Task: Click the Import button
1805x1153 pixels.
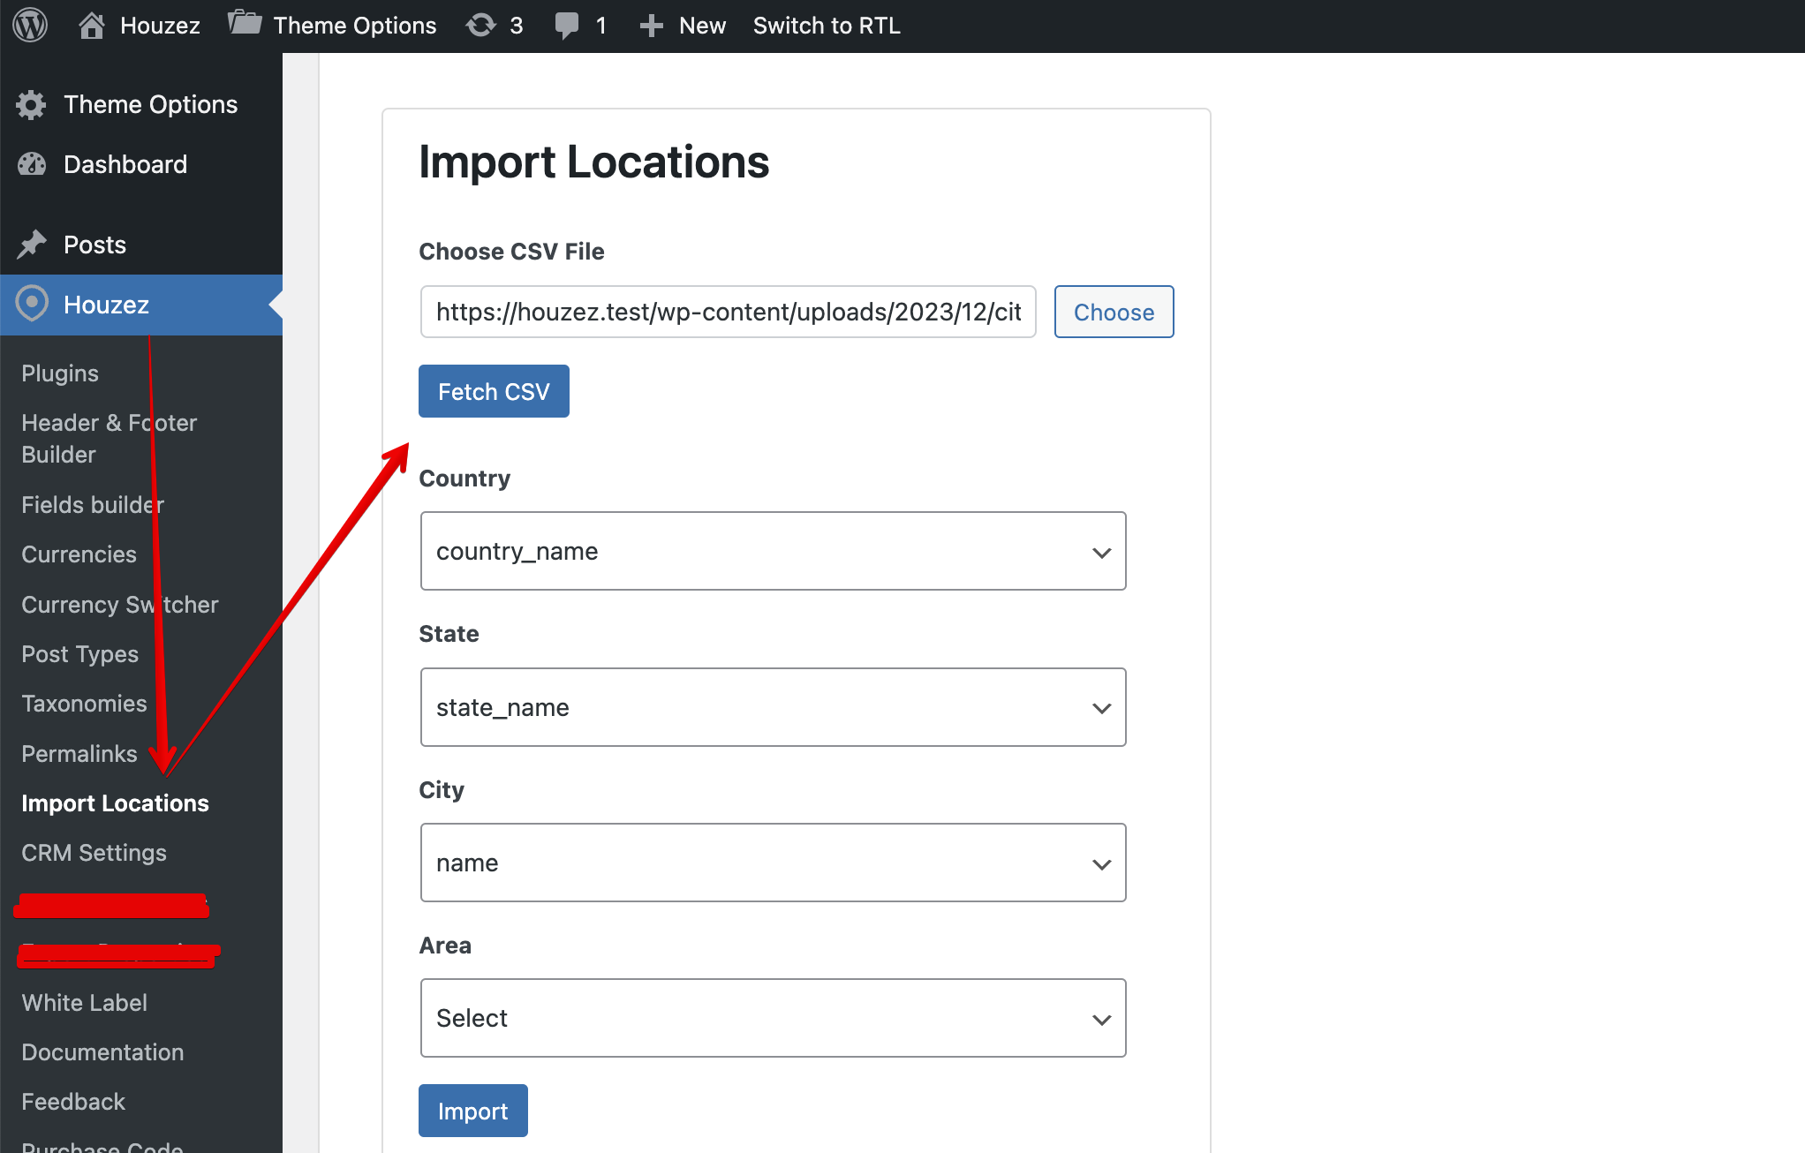Action: click(x=472, y=1111)
